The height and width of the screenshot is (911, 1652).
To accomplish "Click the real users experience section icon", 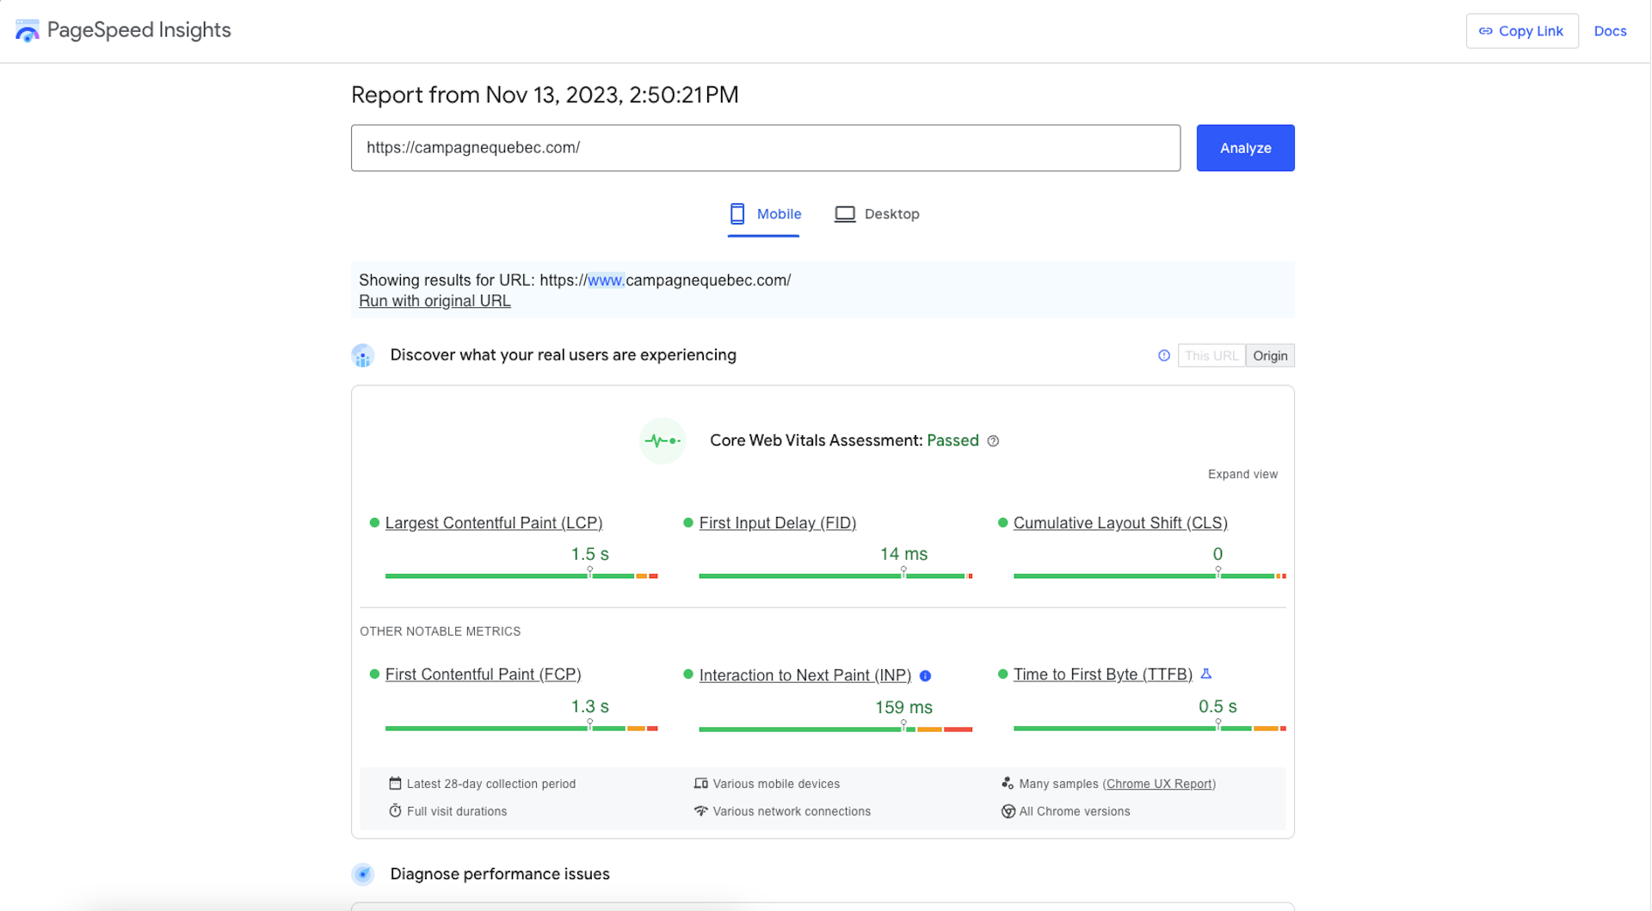I will (363, 356).
